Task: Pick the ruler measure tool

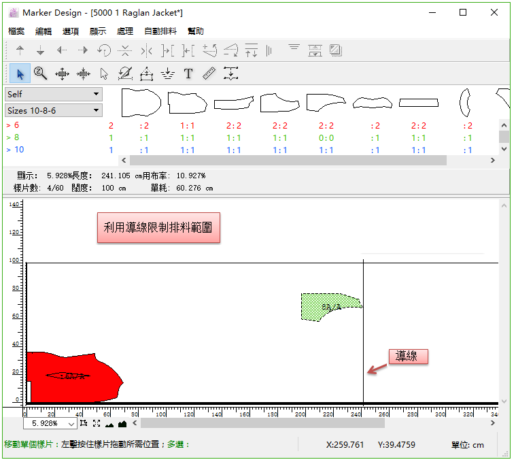Action: coord(209,73)
